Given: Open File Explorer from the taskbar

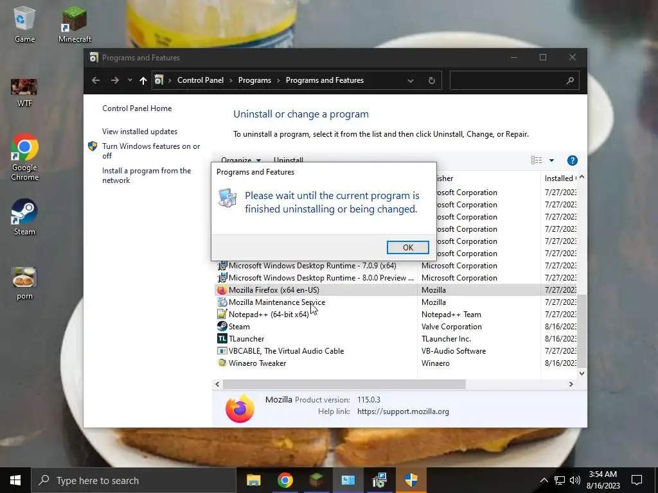Looking at the screenshot, I should (253, 480).
